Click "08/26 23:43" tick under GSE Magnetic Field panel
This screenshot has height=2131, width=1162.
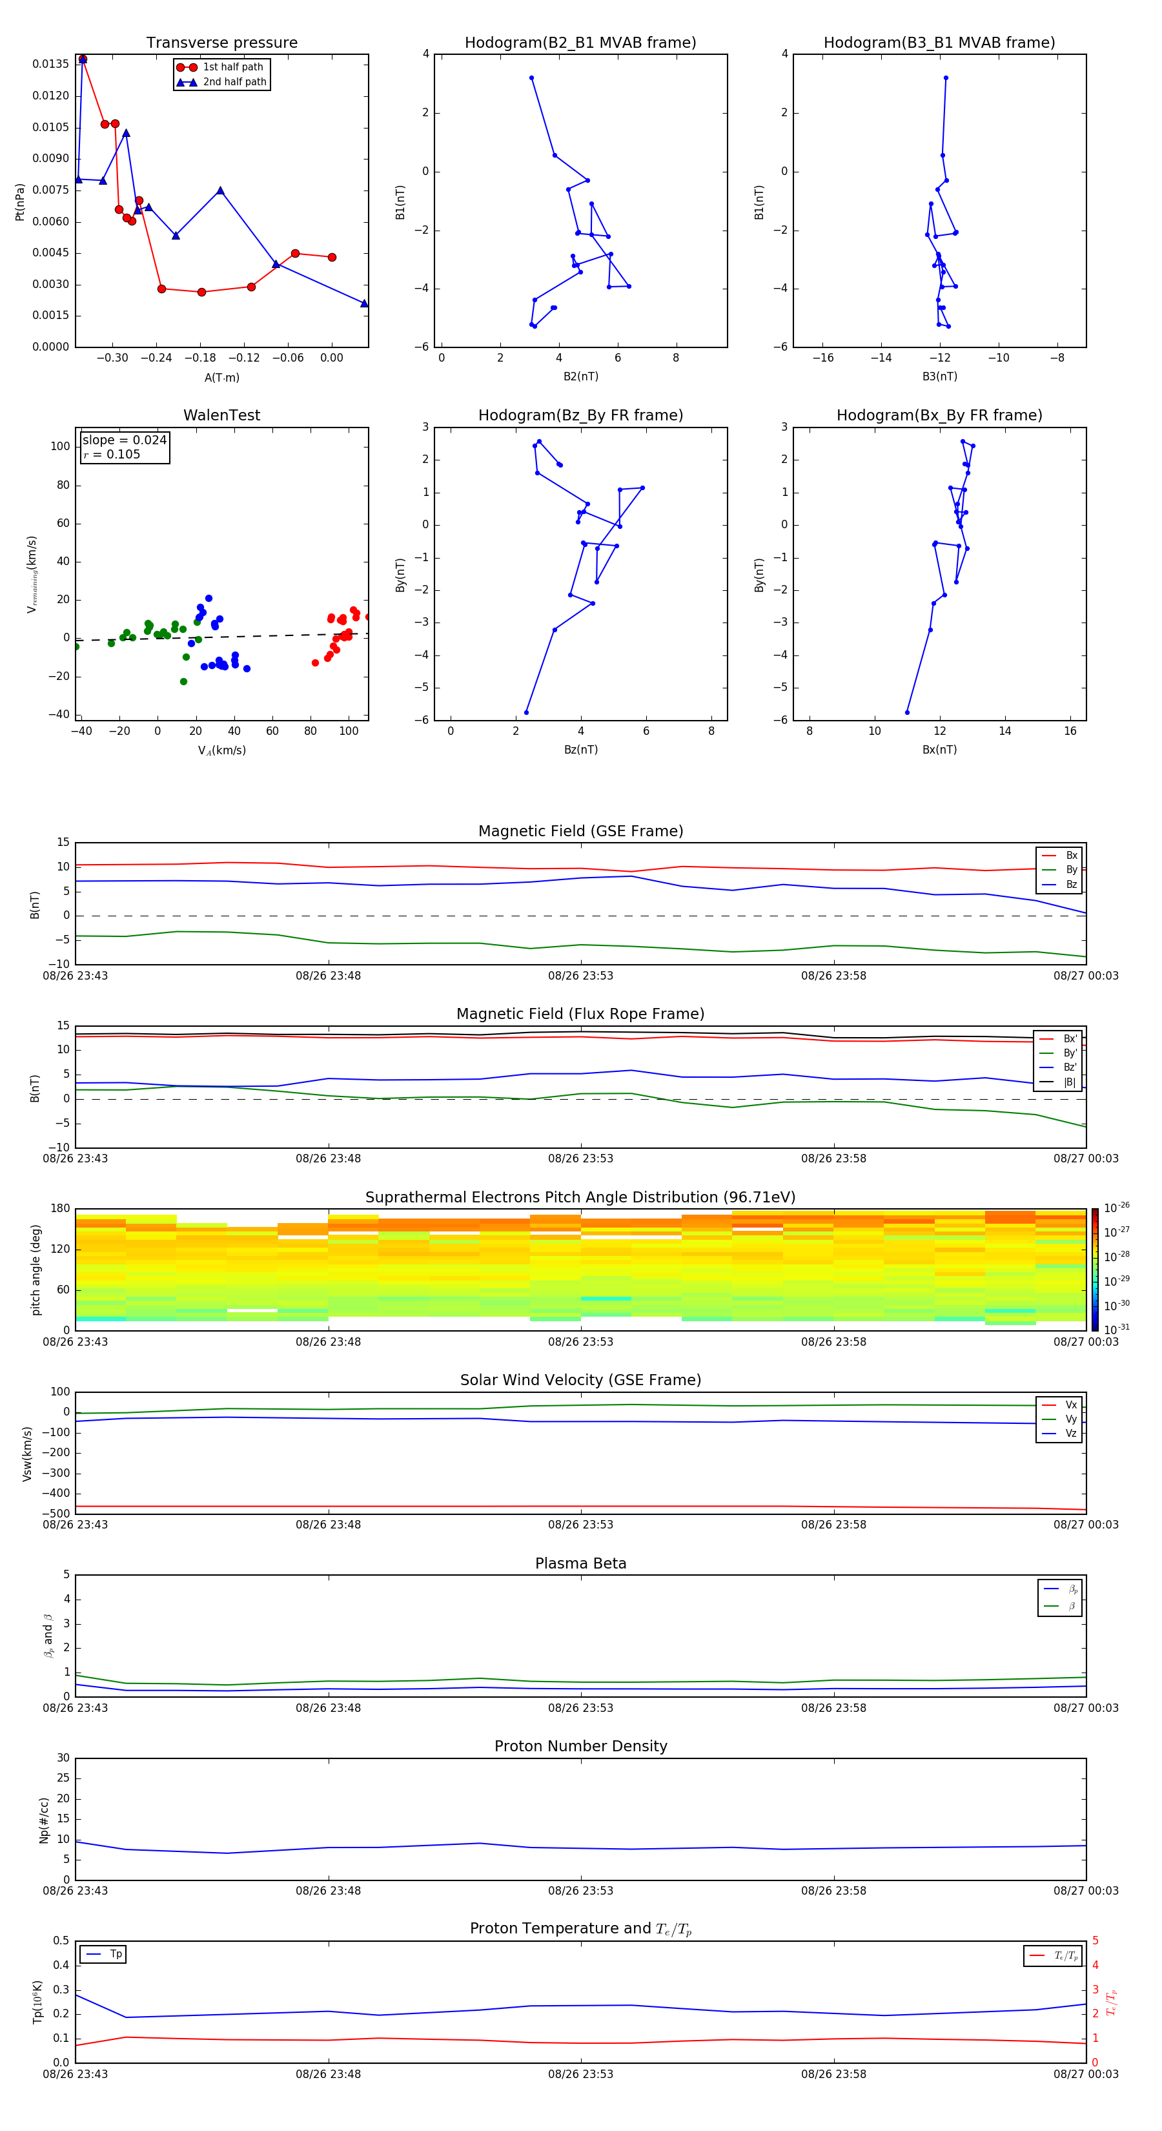click(x=76, y=976)
